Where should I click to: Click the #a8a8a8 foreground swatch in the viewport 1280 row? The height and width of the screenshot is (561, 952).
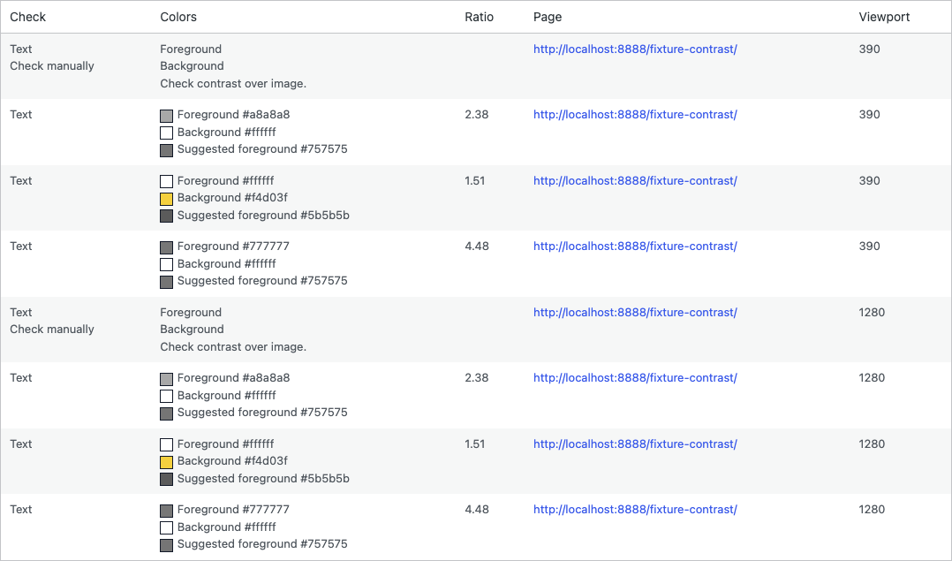click(x=166, y=379)
